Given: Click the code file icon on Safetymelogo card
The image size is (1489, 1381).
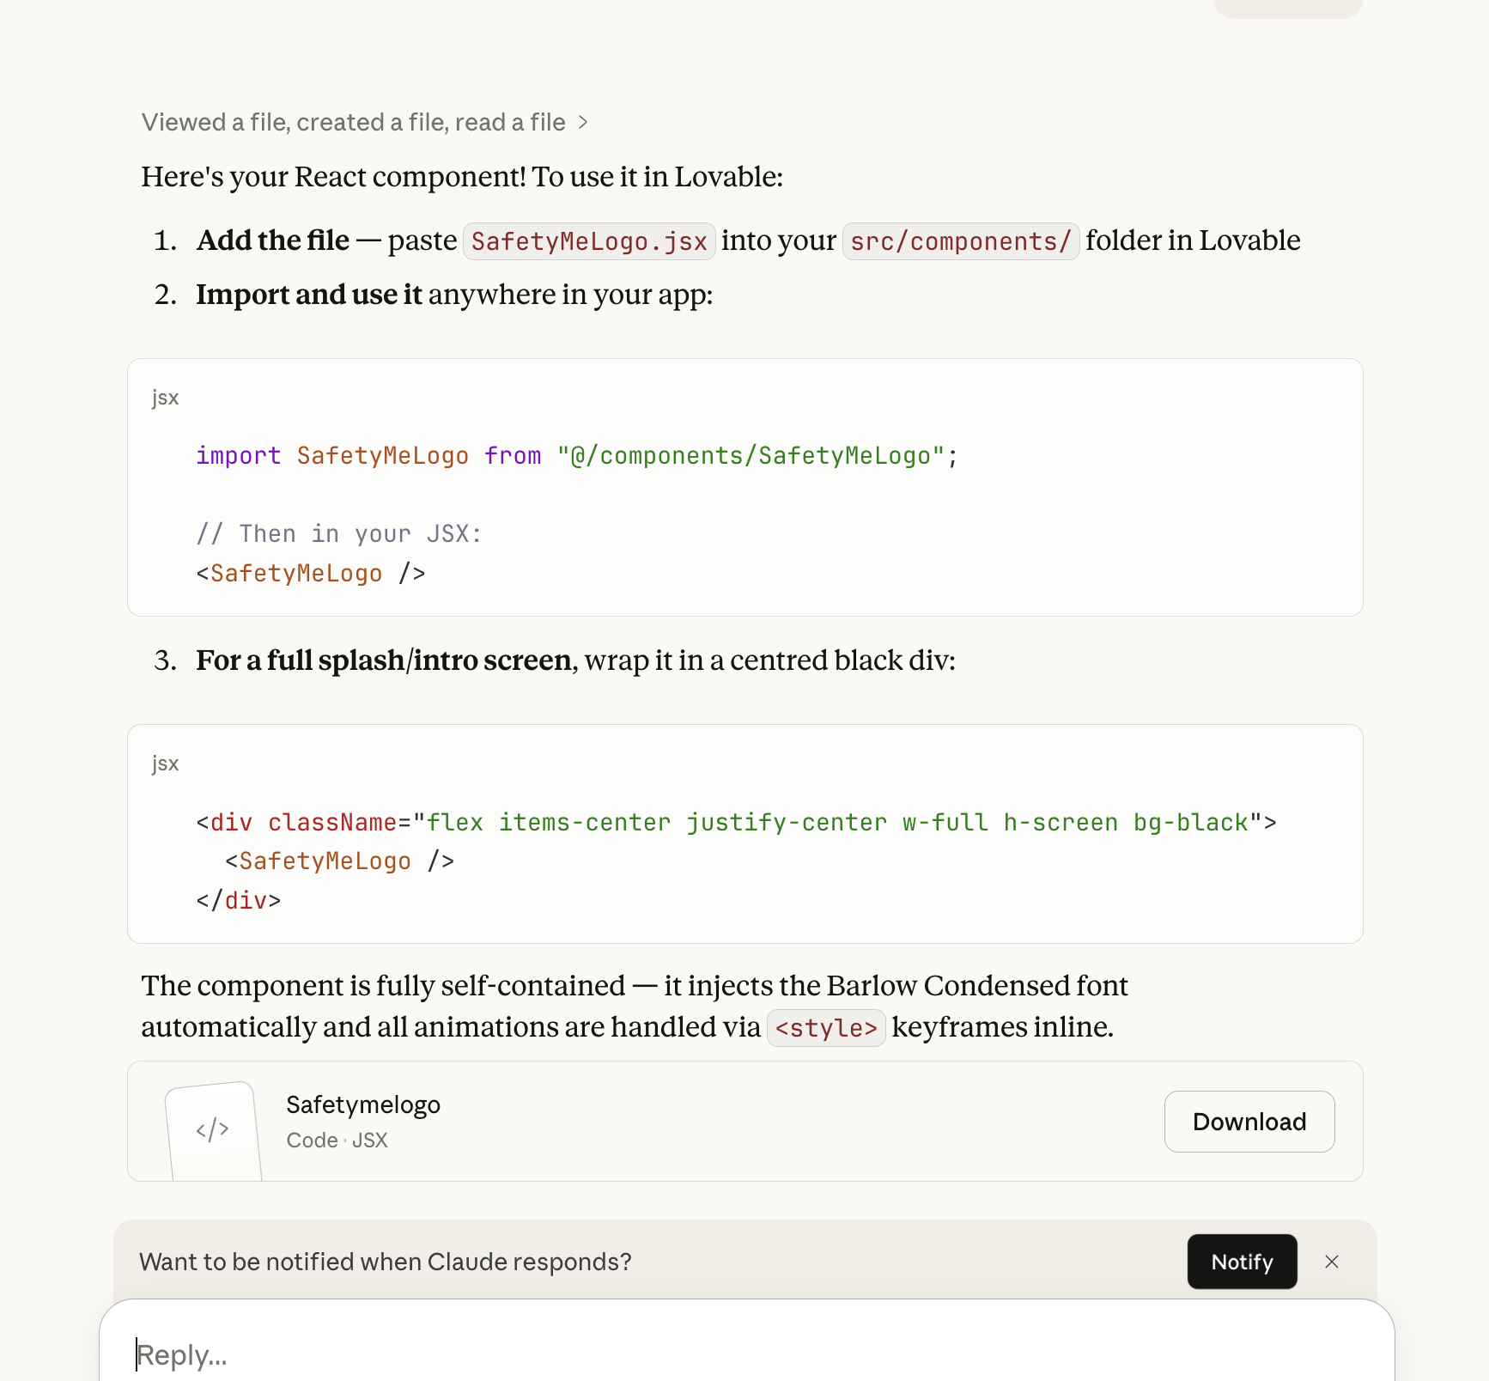Looking at the screenshot, I should click(213, 1129).
